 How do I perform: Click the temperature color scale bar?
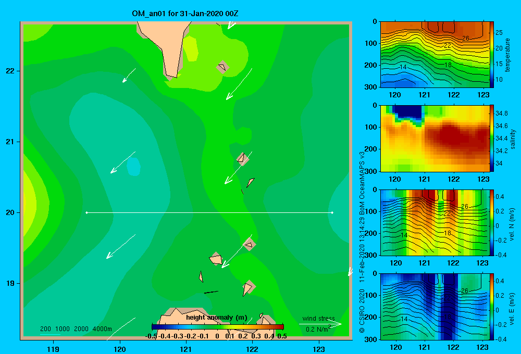(x=492, y=55)
